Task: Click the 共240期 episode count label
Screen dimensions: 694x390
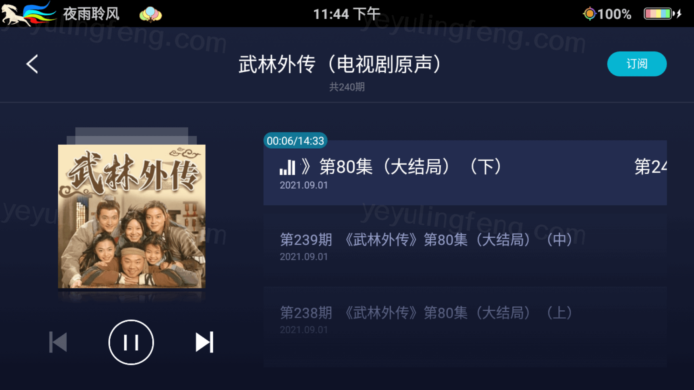Action: (347, 87)
